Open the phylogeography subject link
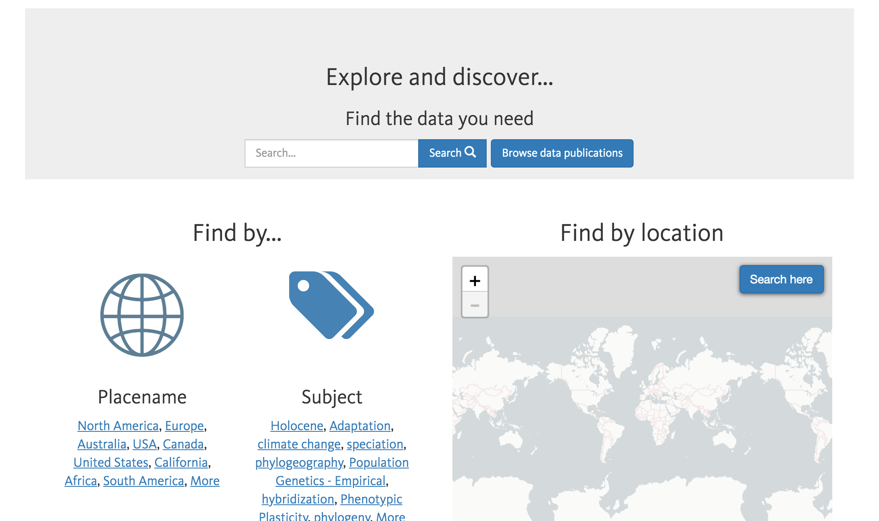Image resolution: width=879 pixels, height=521 pixels. point(299,462)
